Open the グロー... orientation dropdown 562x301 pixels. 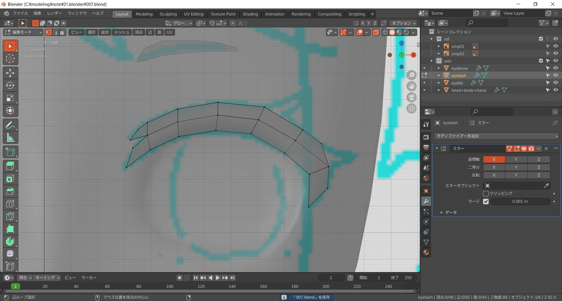(178, 23)
